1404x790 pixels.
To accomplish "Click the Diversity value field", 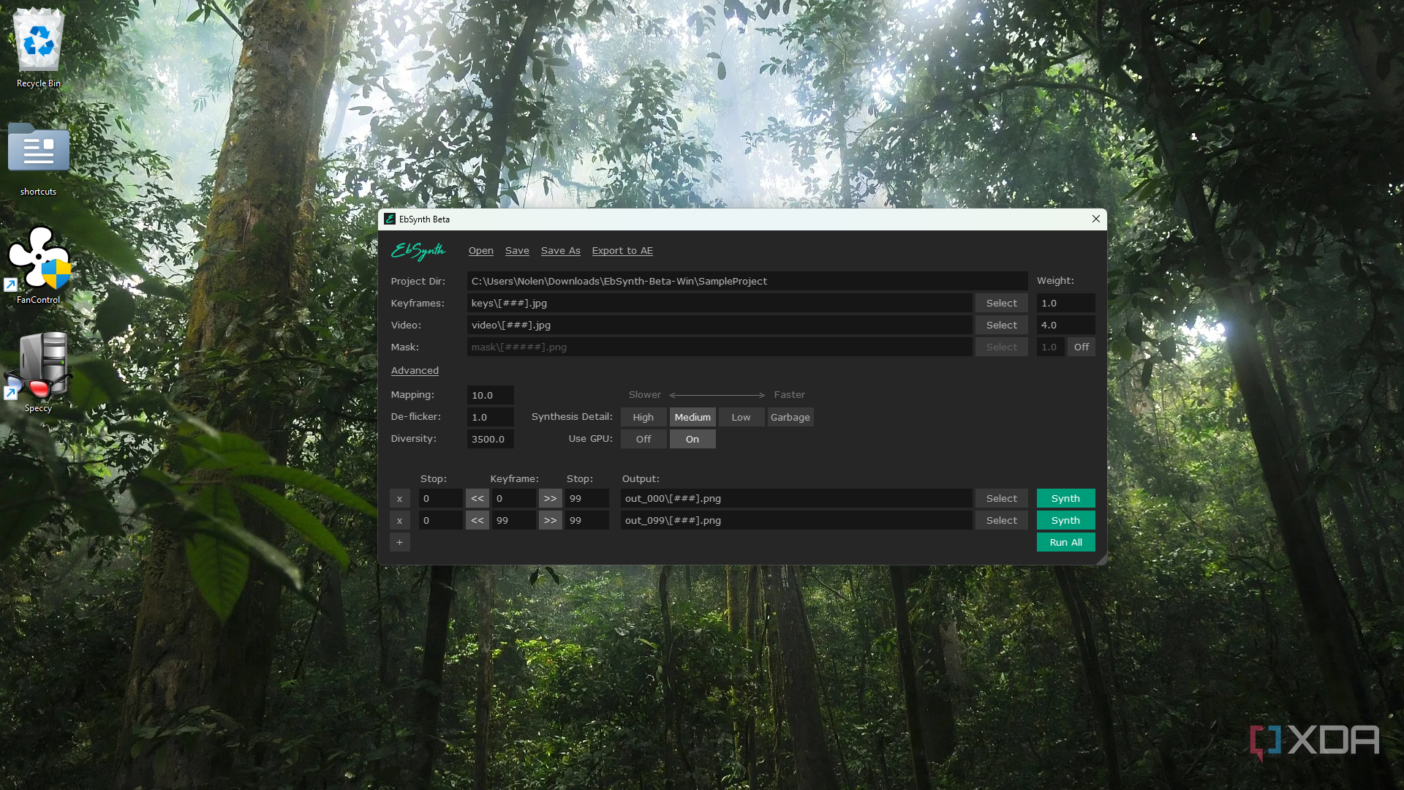I will pos(491,440).
